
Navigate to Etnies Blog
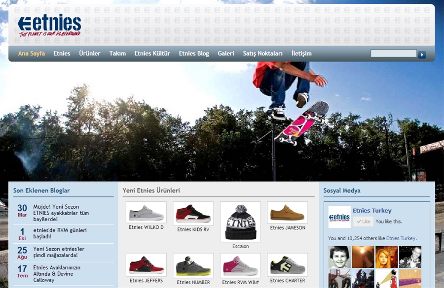[194, 53]
